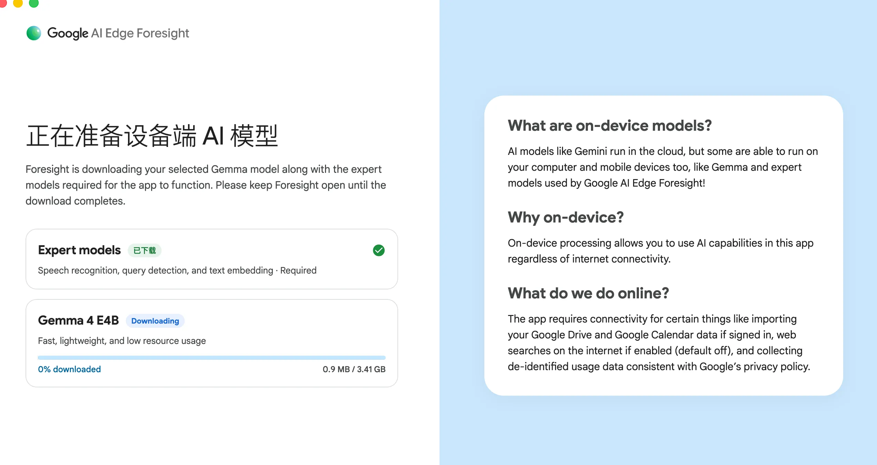Click the Foresight green orb logo
This screenshot has height=465, width=877.
tap(34, 33)
